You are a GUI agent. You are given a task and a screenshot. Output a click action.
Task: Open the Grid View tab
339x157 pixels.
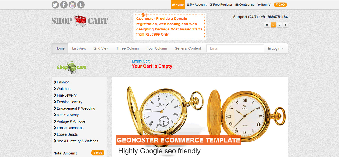(x=101, y=48)
